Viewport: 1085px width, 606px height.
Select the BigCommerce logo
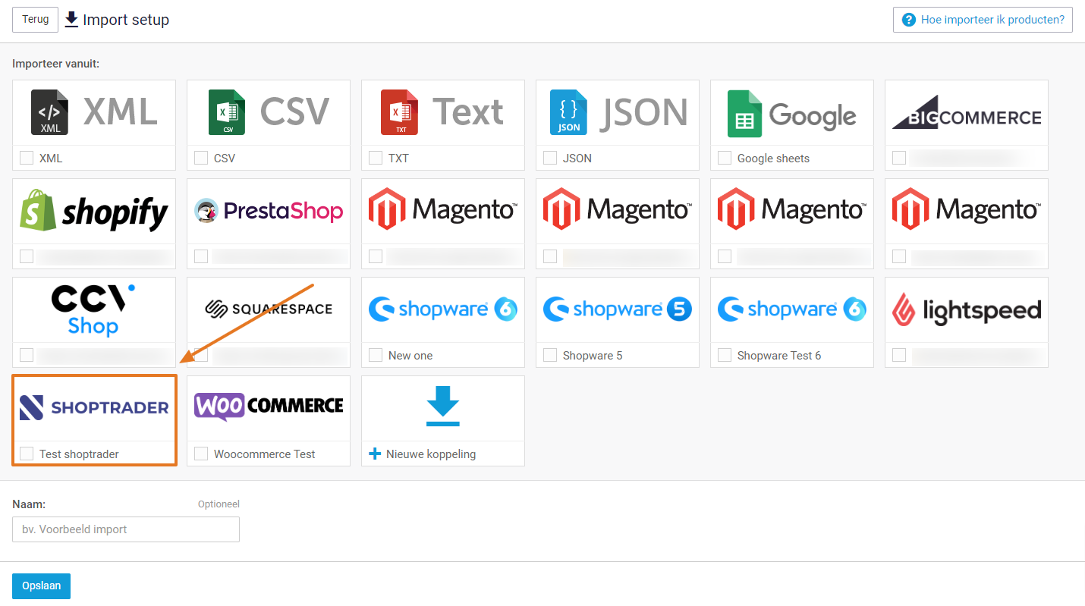(967, 112)
